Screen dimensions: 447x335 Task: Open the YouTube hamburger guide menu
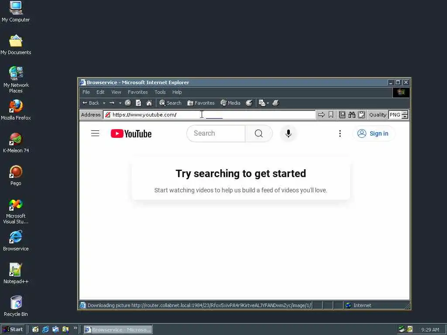(95, 133)
